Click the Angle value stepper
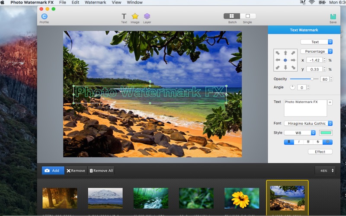 [308, 87]
